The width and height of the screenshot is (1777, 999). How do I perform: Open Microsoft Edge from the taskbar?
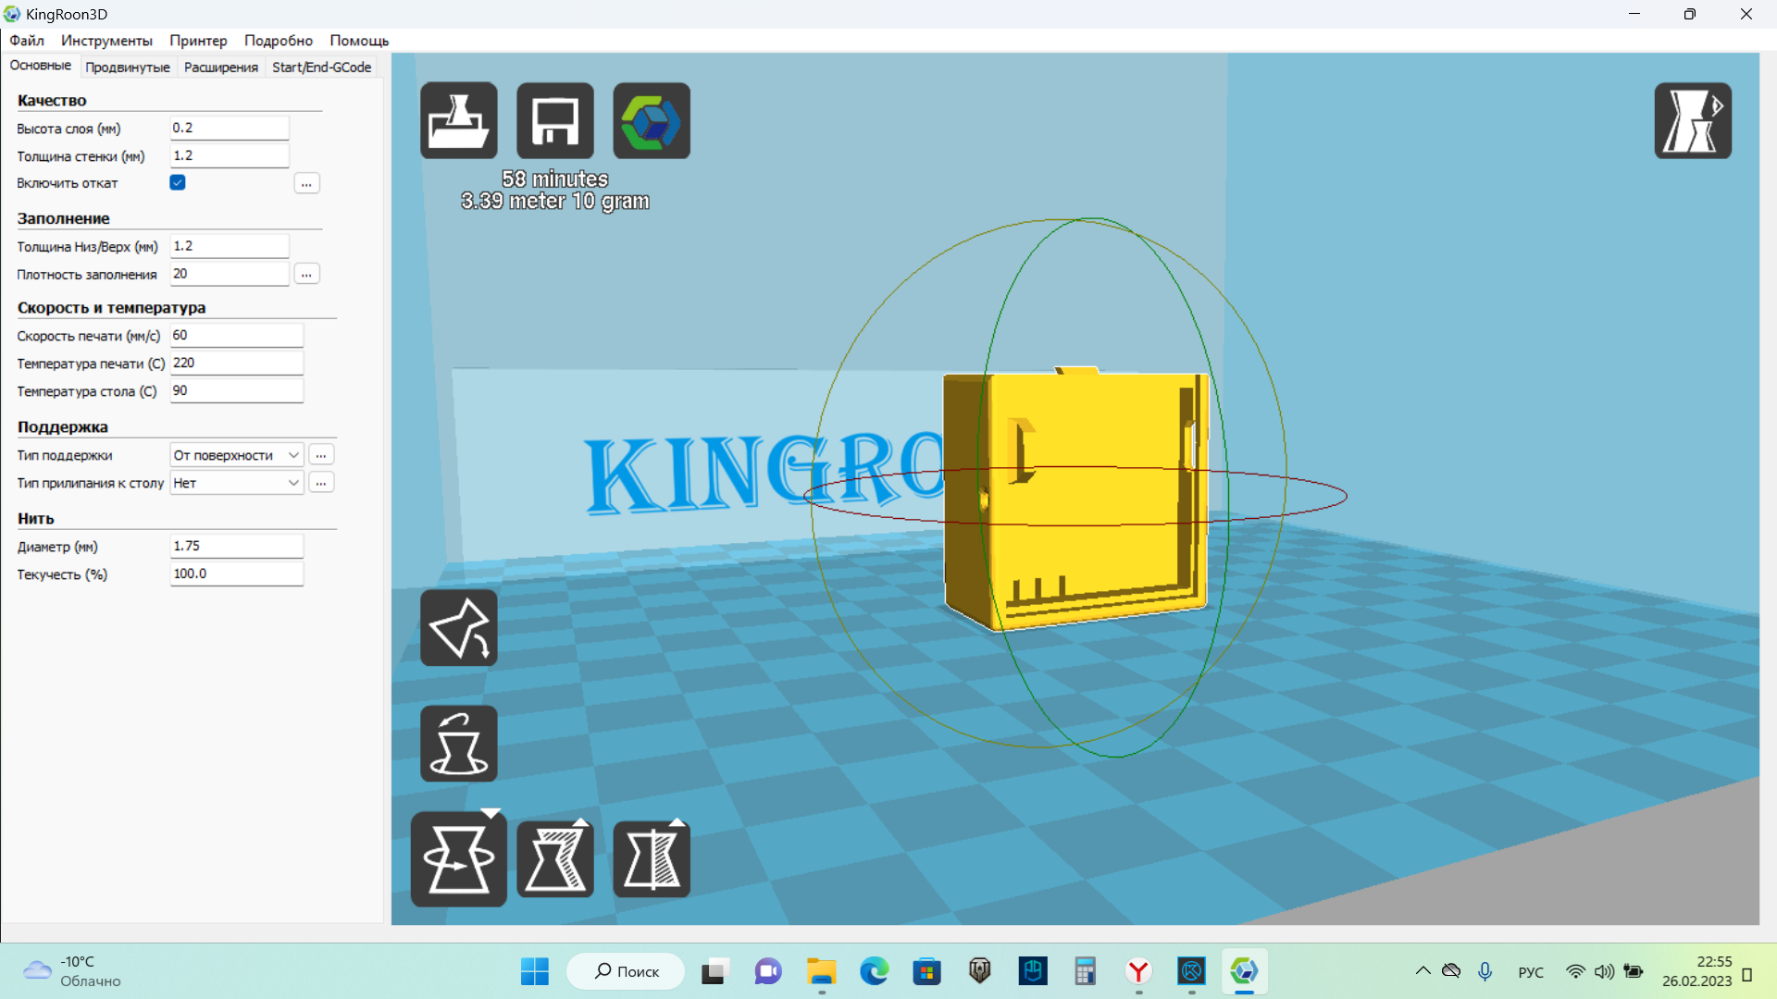[x=874, y=971]
